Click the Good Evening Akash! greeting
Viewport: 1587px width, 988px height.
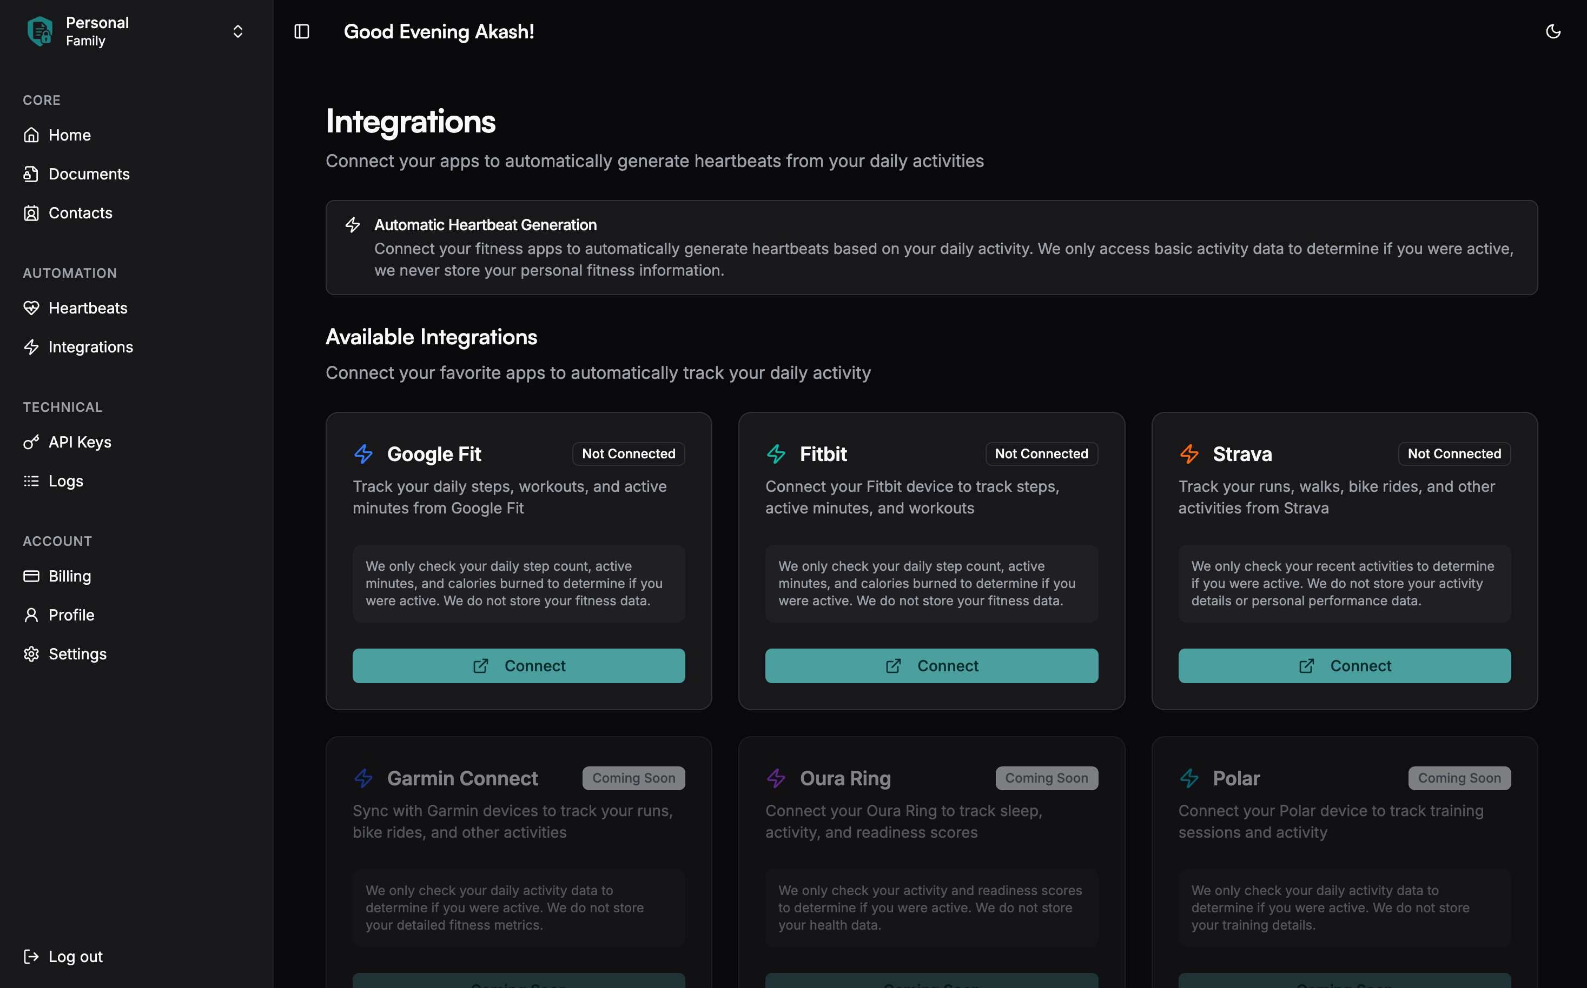(439, 31)
